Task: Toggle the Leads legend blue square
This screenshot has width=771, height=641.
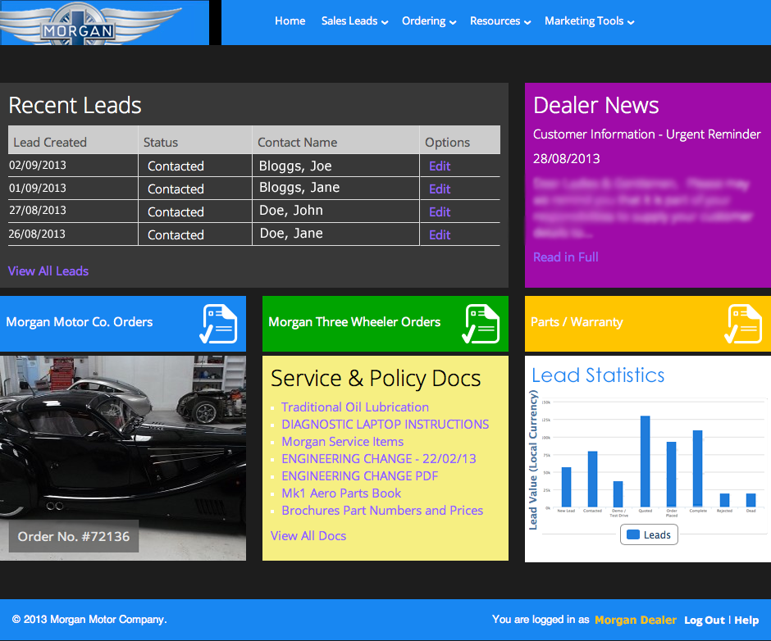Action: click(633, 534)
